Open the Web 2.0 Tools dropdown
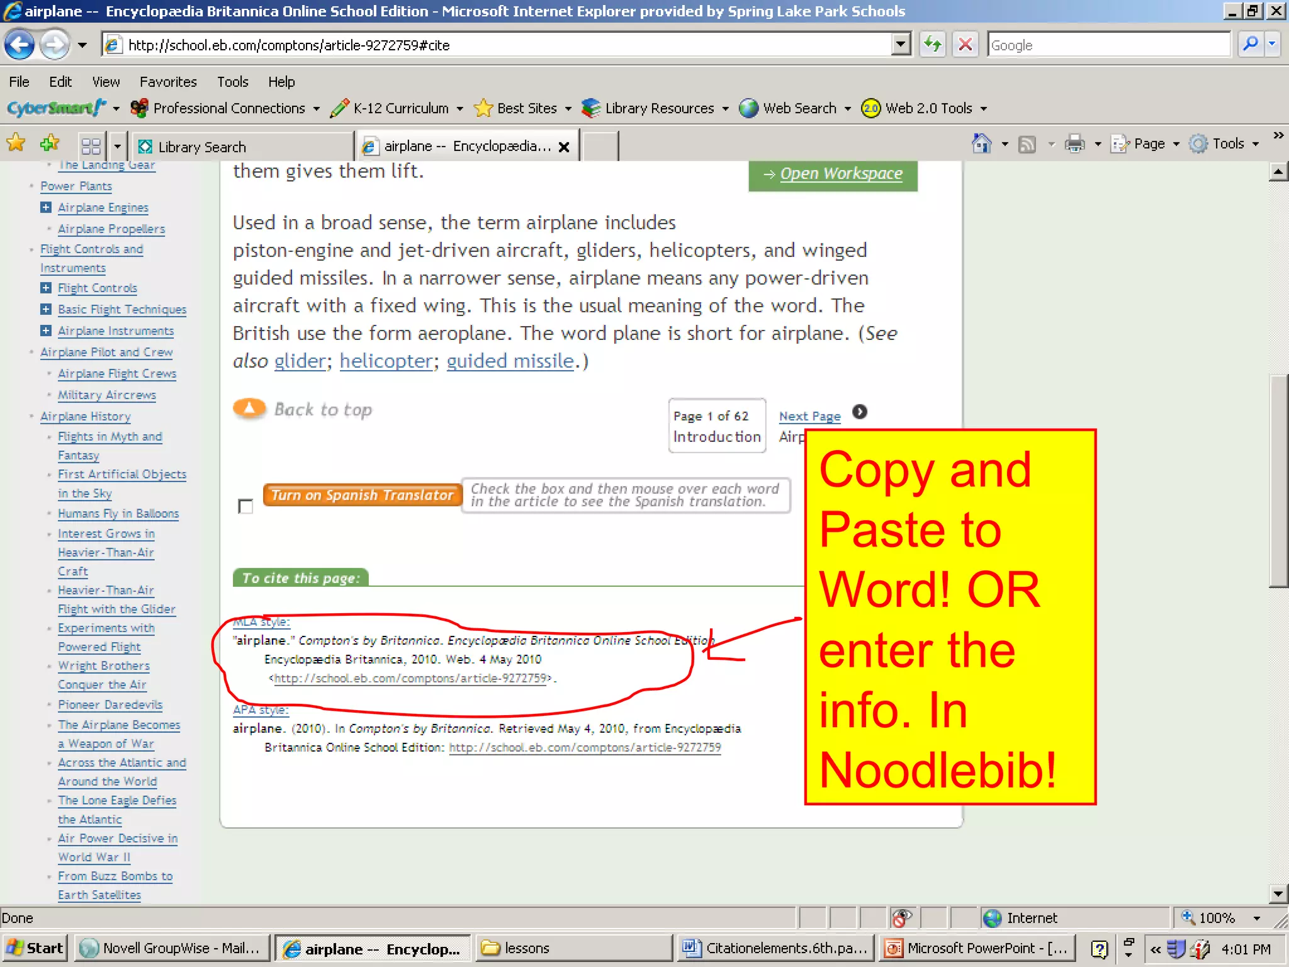The width and height of the screenshot is (1289, 967). pos(983,109)
